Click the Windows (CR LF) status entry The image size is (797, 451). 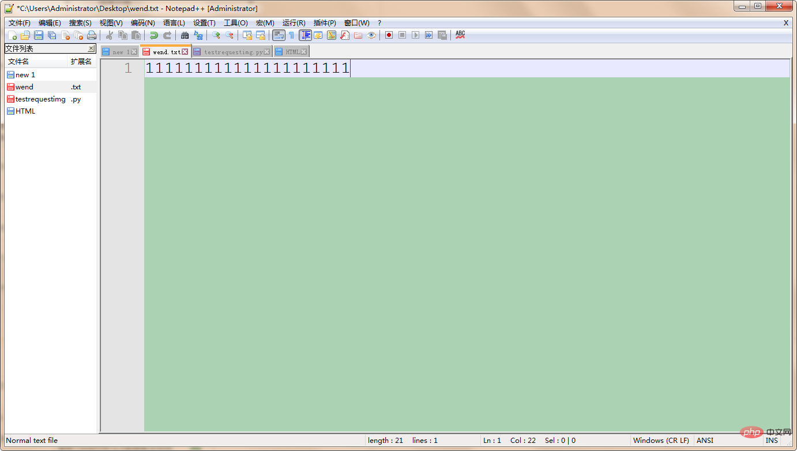(661, 441)
